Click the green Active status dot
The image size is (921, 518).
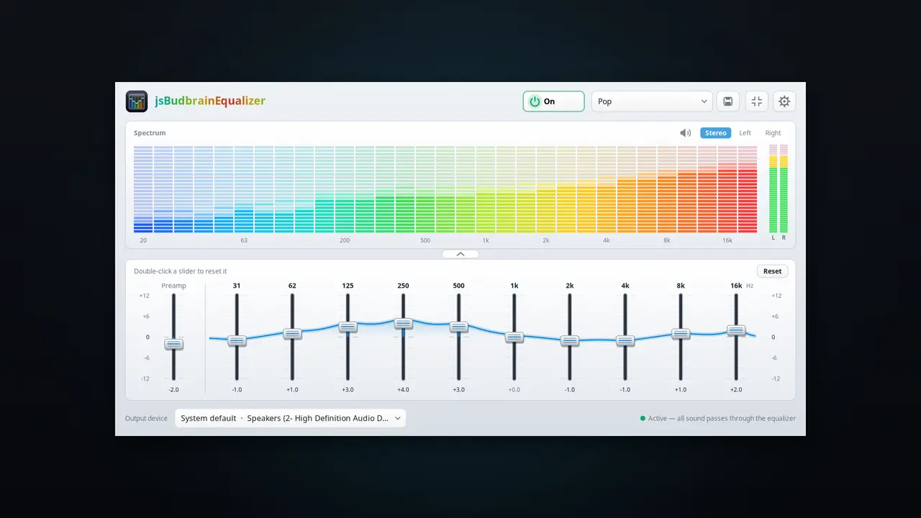pos(643,418)
